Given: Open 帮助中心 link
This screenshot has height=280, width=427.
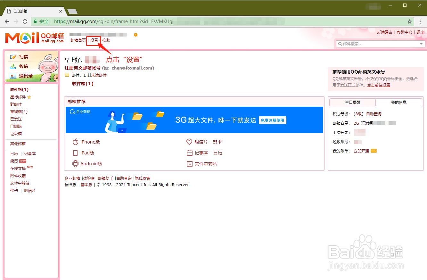Looking at the screenshot, I should click(405, 32).
